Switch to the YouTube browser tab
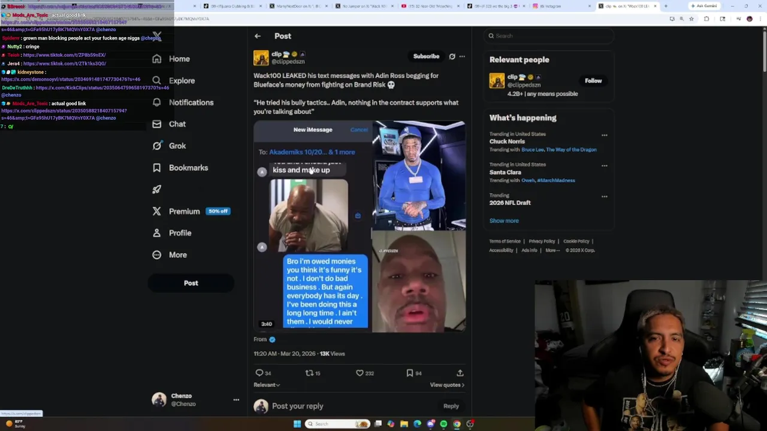The width and height of the screenshot is (767, 431). (x=428, y=6)
